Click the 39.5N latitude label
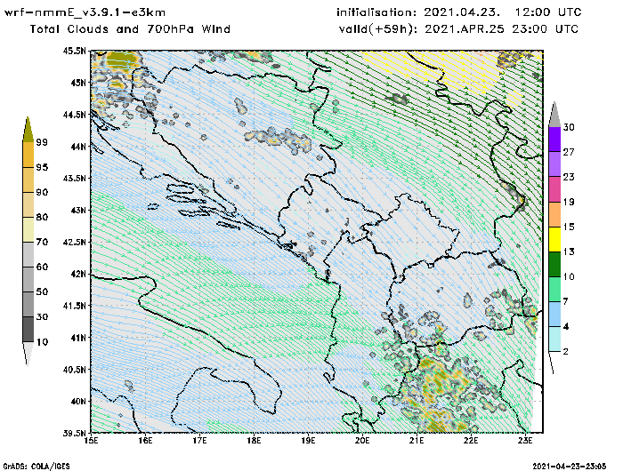The width and height of the screenshot is (623, 471). pos(75,434)
